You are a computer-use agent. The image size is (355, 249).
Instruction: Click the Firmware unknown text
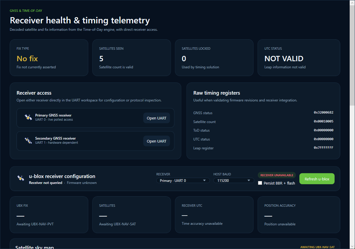click(82, 183)
